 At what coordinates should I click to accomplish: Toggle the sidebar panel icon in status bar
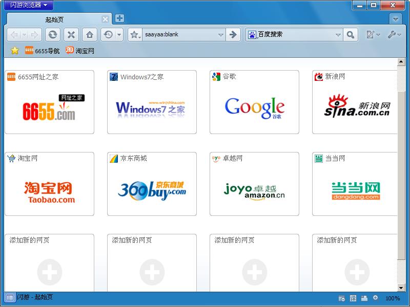[x=10, y=297]
